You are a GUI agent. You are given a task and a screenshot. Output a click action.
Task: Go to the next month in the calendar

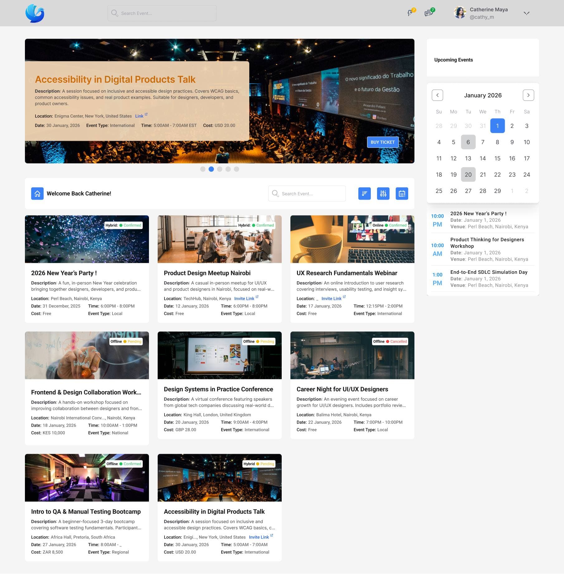pos(528,95)
